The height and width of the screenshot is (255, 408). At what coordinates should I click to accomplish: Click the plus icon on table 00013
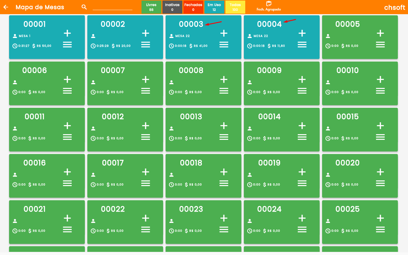[x=224, y=126]
